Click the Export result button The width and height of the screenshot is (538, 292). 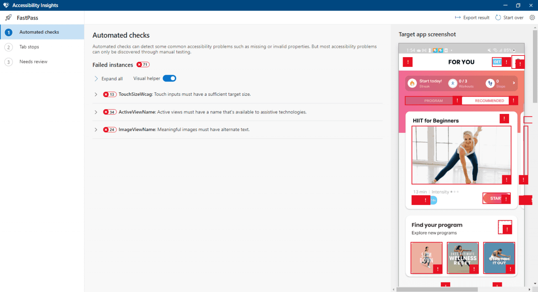[472, 18]
